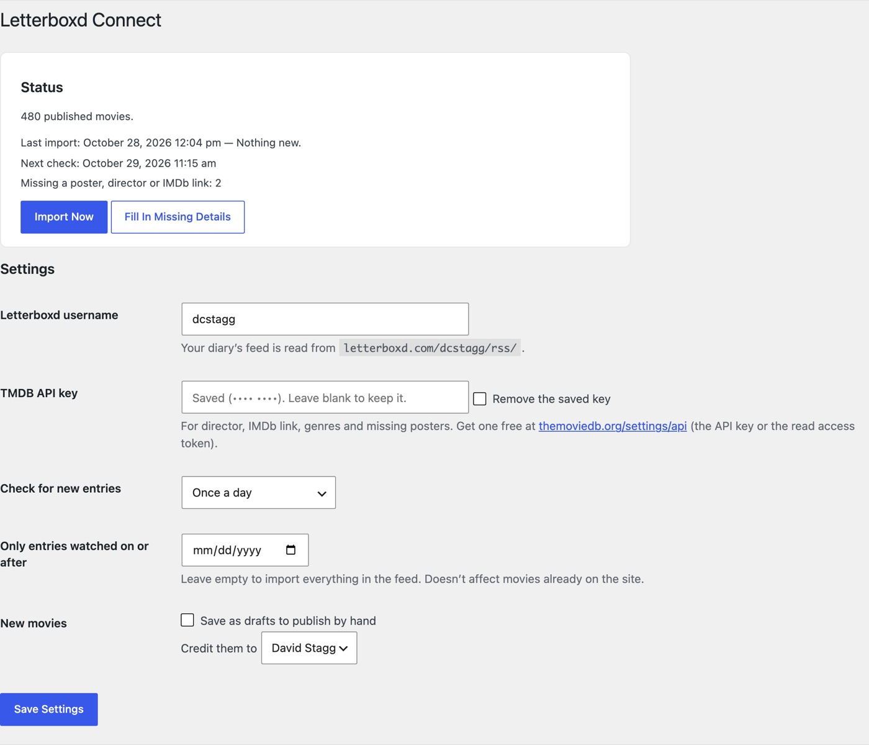Click the Settings heading

27,269
